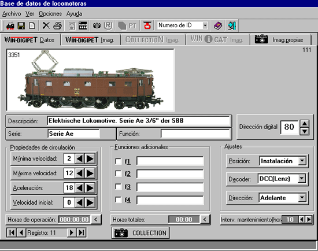Click the COLLECTION camera button

pyautogui.click(x=140, y=232)
